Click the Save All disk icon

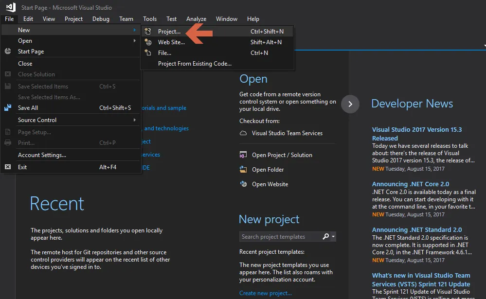pyautogui.click(x=8, y=108)
